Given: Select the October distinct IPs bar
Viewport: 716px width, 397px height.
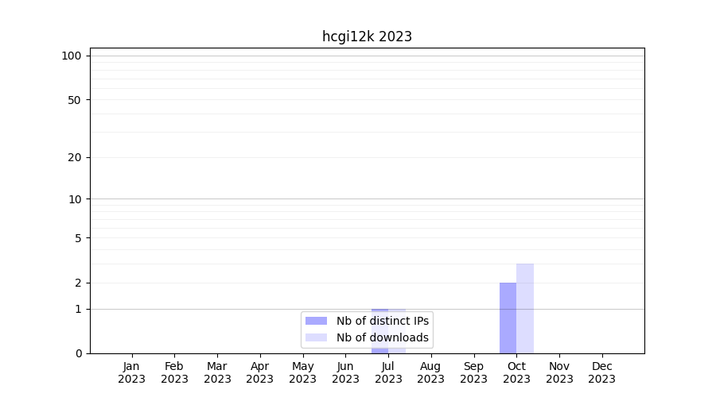Looking at the screenshot, I should [x=508, y=318].
